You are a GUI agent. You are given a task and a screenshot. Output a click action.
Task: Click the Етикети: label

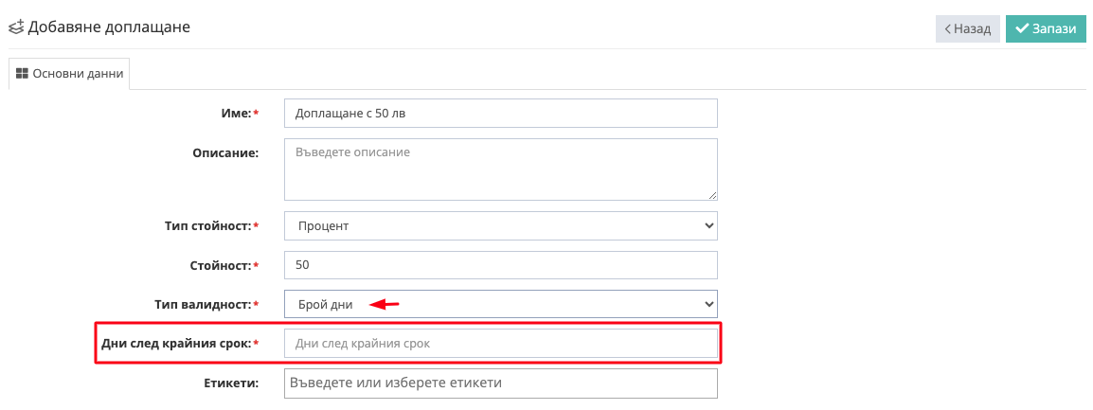(230, 383)
